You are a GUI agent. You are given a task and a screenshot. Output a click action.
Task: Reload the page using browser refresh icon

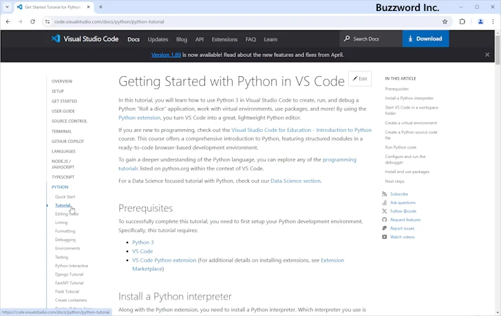coord(32,21)
